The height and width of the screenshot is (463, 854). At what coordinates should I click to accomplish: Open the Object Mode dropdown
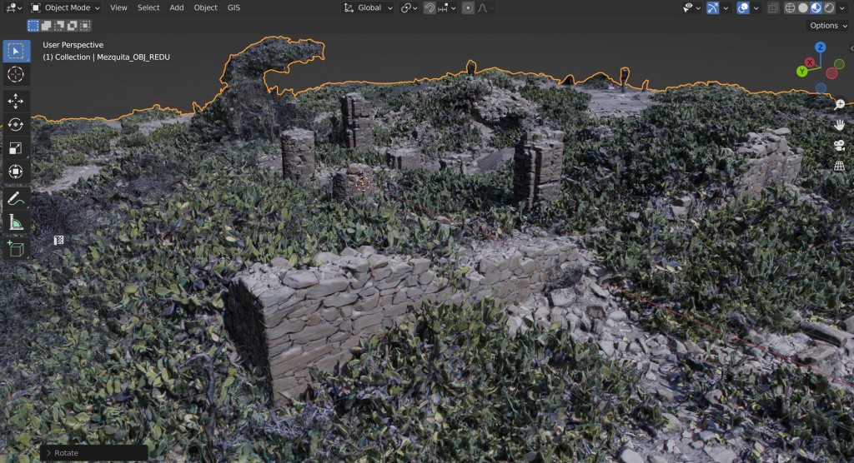click(x=65, y=7)
